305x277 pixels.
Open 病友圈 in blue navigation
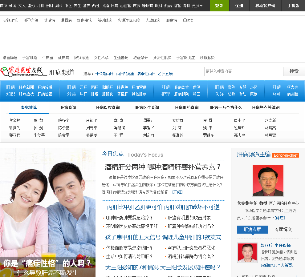pos(293,94)
